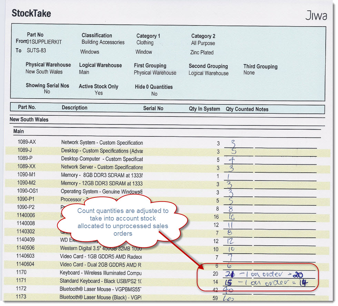Click the Memory - 12GB DDR3 SDRAM description
The height and width of the screenshot is (306, 338).
[101, 183]
